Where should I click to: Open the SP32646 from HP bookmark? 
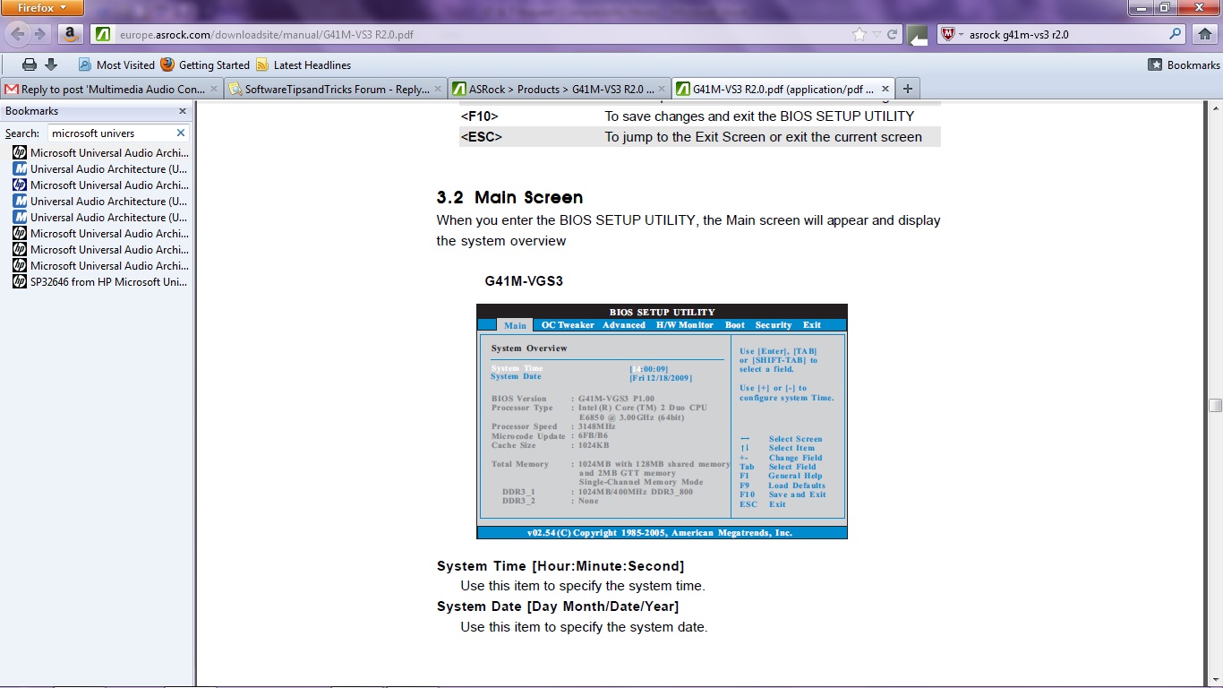pos(100,281)
